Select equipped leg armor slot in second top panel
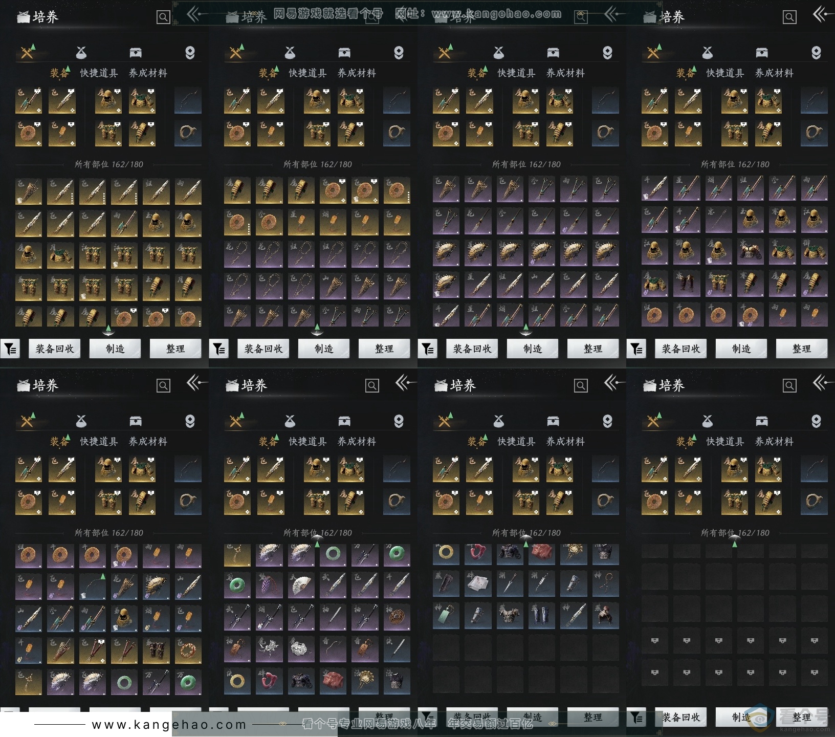Viewport: 835px width, 737px height. [317, 133]
